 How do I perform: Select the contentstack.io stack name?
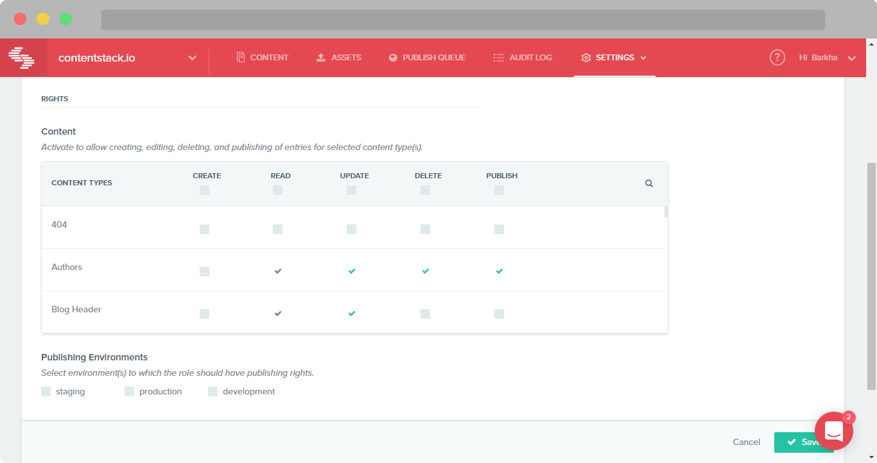click(97, 58)
